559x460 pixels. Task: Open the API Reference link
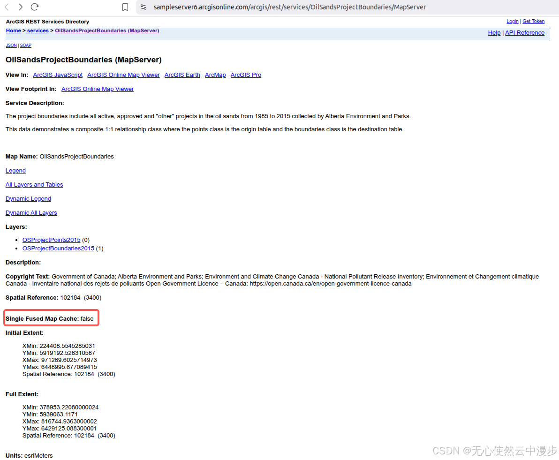coord(525,33)
